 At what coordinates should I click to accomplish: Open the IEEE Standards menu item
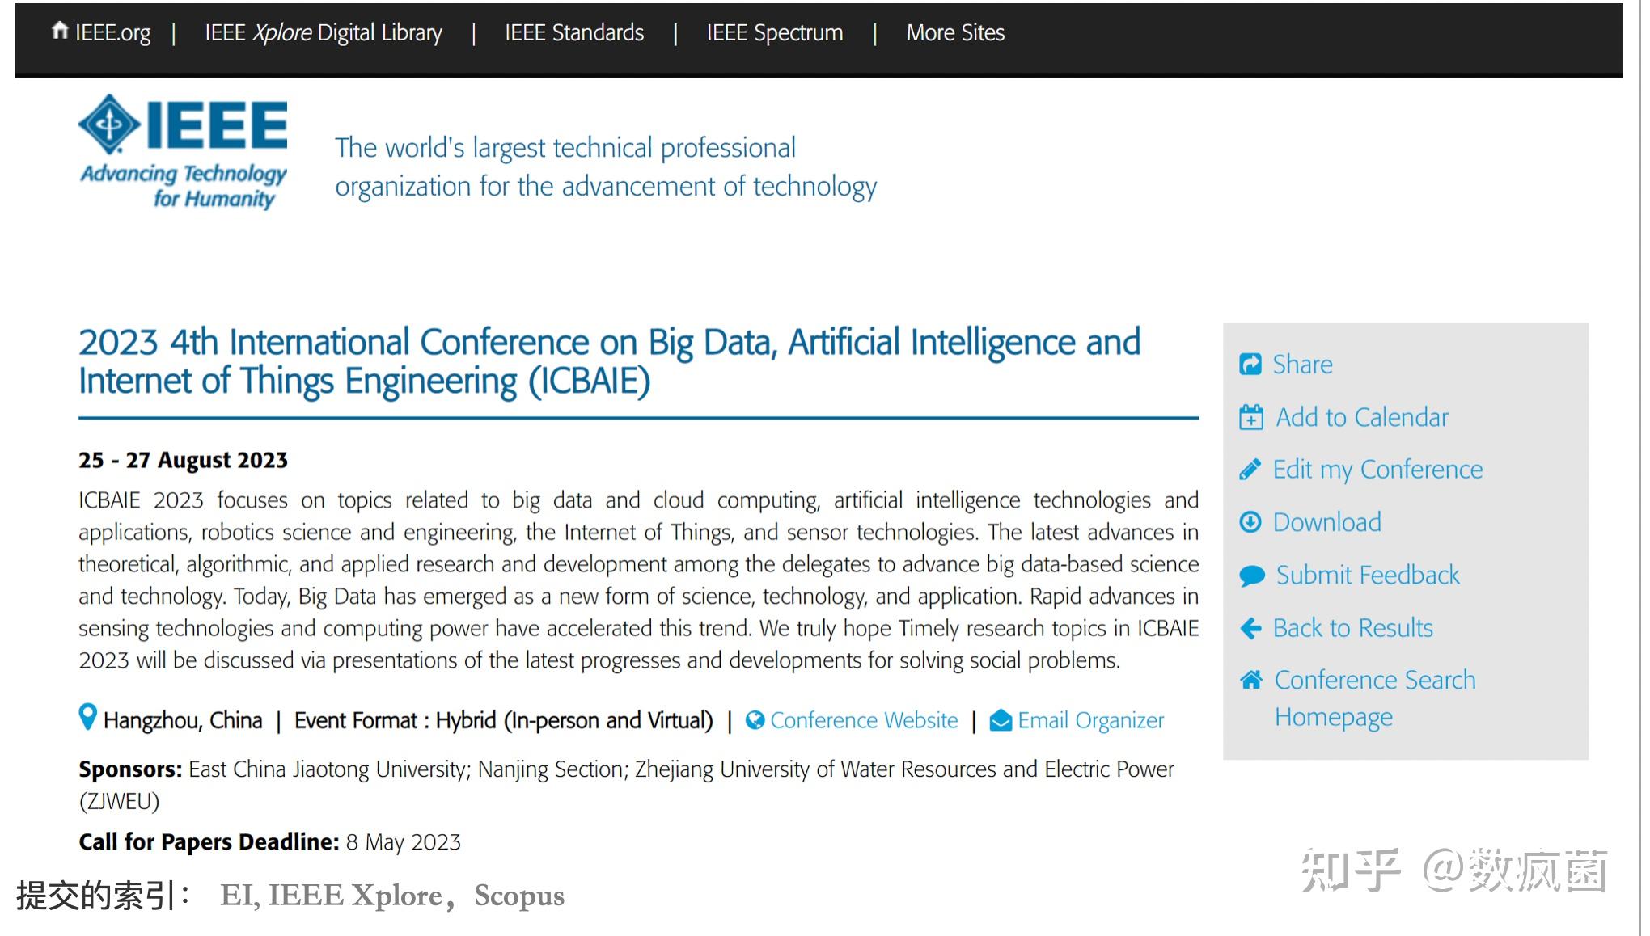pyautogui.click(x=574, y=33)
